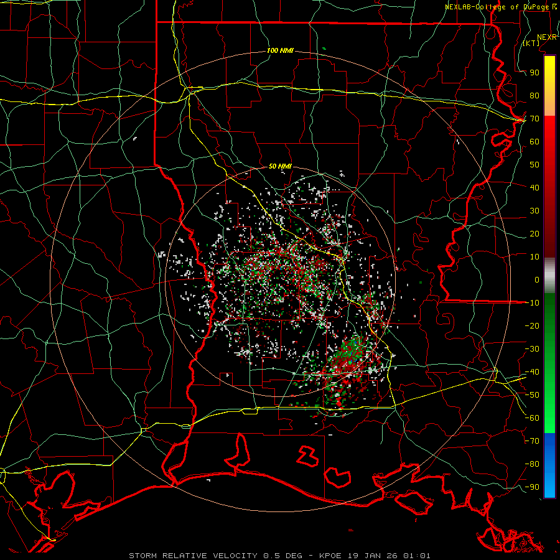The image size is (560, 560).
Task: Click the 50 NMI range ring label
Action: [x=280, y=166]
